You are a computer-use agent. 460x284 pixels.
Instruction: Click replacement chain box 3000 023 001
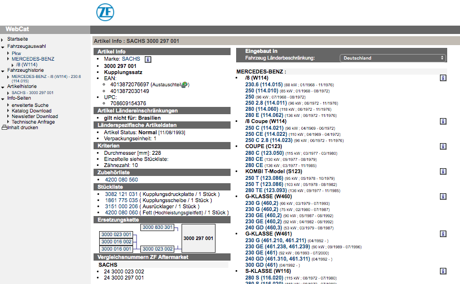tap(116, 234)
